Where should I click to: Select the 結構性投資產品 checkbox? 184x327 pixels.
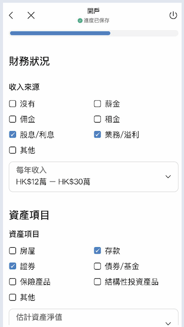pos(97,282)
